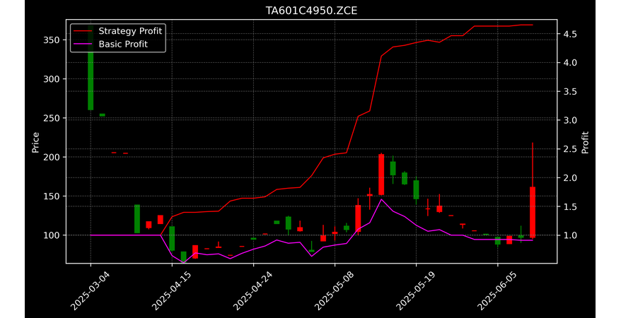Click the 2025-06-05 date tick label
The height and width of the screenshot is (318, 621).
point(497,292)
